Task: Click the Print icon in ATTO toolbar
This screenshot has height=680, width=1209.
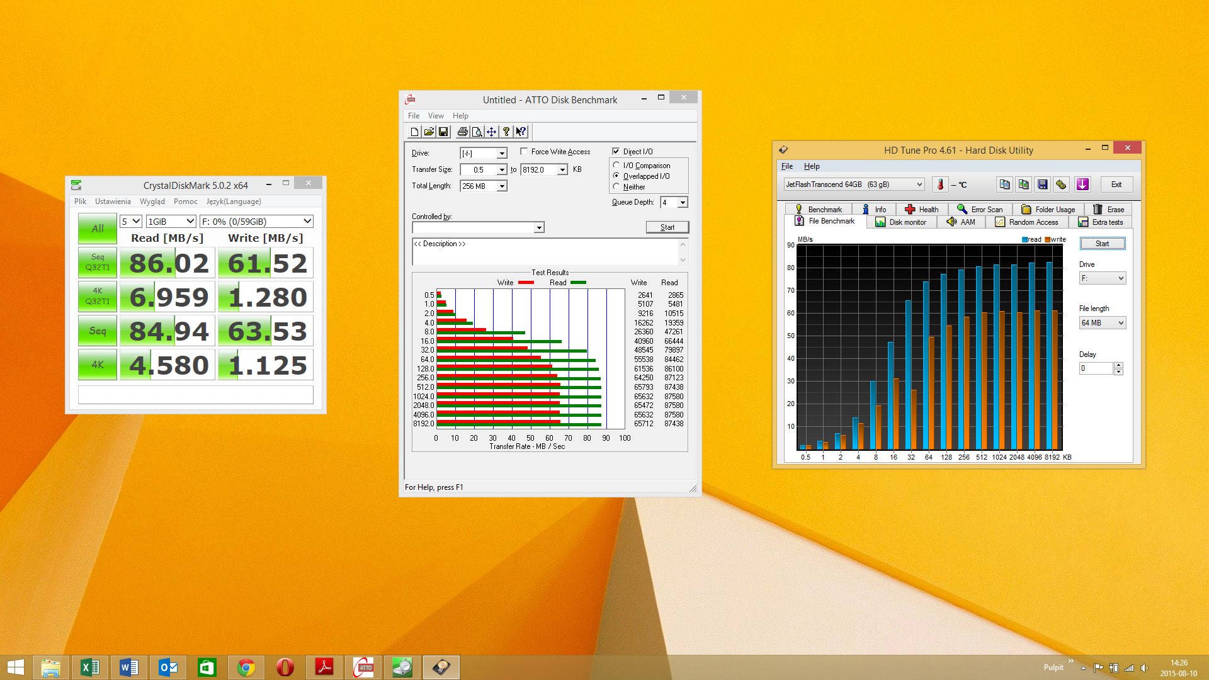Action: pyautogui.click(x=463, y=132)
